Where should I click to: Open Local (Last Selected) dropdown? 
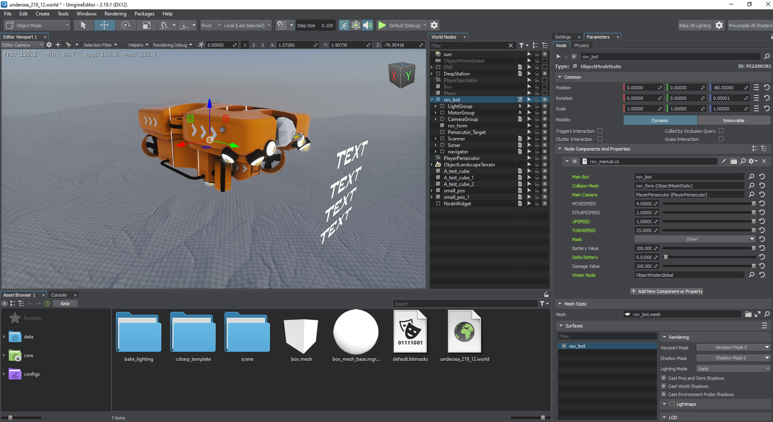click(247, 25)
